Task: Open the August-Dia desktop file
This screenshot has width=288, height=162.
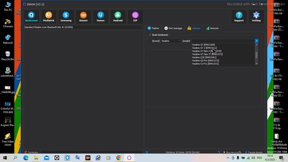Action: pyautogui.click(x=8, y=121)
